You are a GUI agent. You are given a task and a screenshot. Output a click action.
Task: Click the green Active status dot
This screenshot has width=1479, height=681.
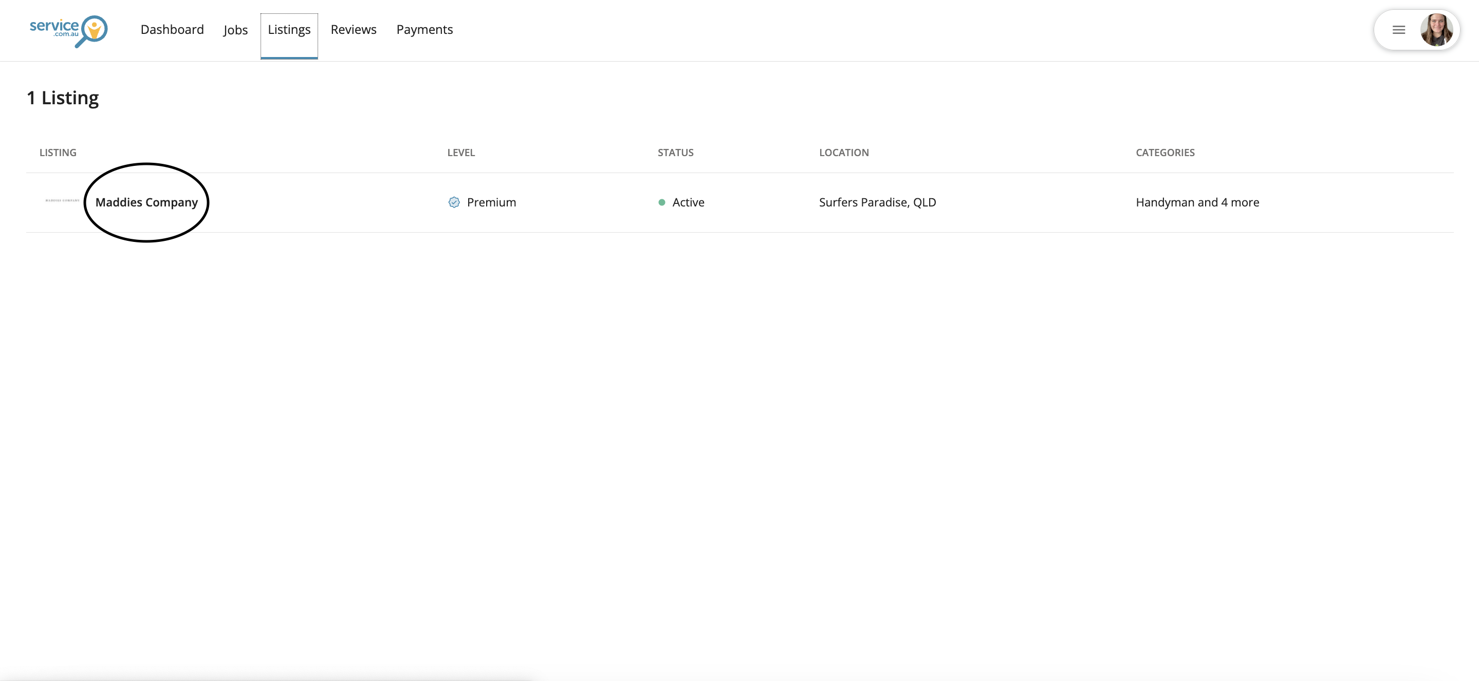point(661,202)
